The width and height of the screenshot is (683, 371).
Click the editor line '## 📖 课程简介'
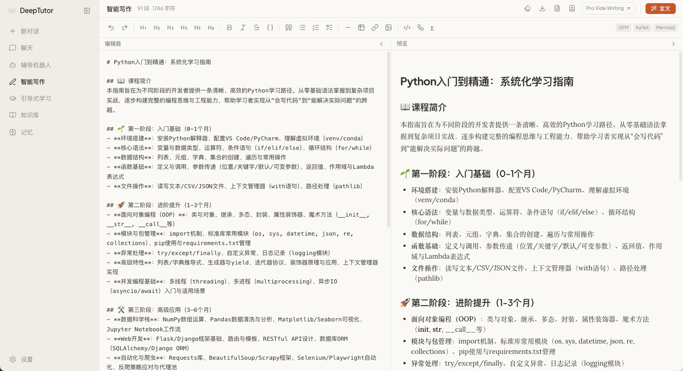[x=129, y=81]
